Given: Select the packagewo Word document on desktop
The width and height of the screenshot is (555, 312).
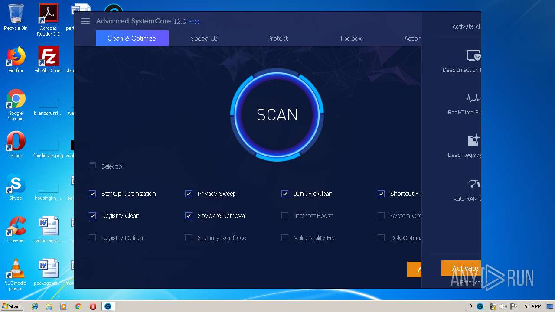Looking at the screenshot, I should coord(48,272).
